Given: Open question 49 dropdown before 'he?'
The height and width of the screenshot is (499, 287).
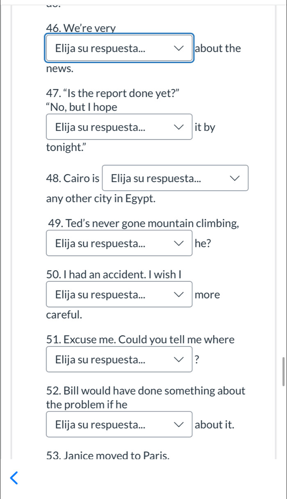Looking at the screenshot, I should click(x=119, y=243).
